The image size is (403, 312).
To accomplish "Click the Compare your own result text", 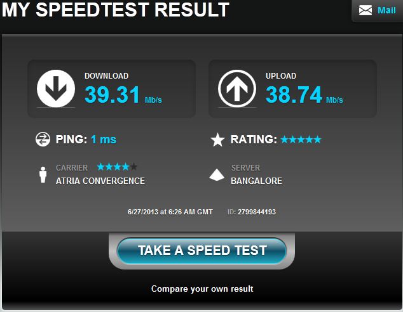I will click(202, 289).
